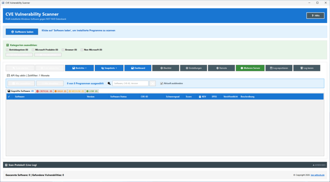330x182 pixels.
Task: Switch to the LOW tab
Action: pyautogui.click(x=92, y=91)
